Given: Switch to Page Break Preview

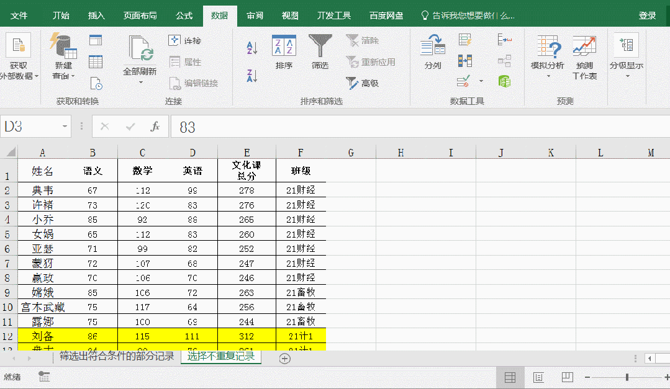Looking at the screenshot, I should click(567, 377).
